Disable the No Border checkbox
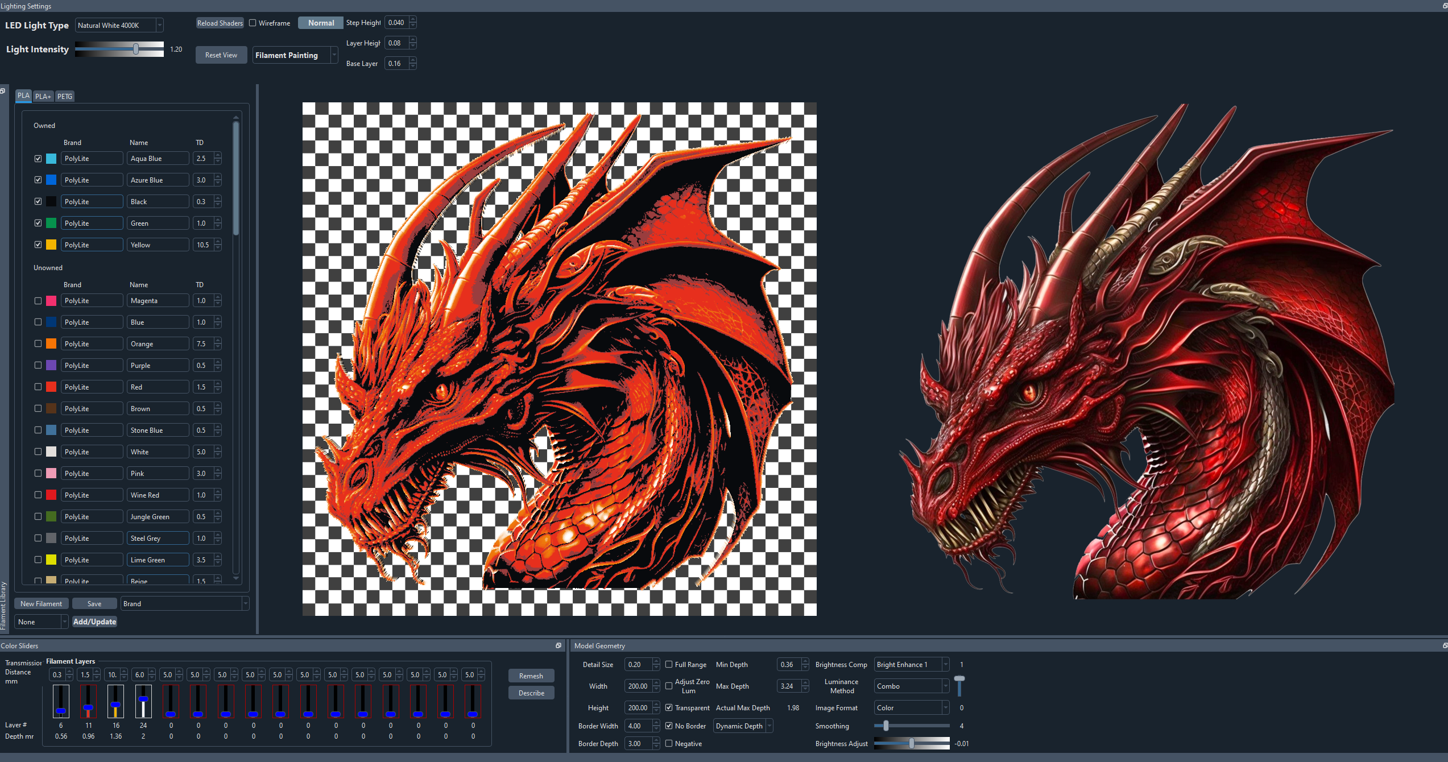 click(669, 726)
